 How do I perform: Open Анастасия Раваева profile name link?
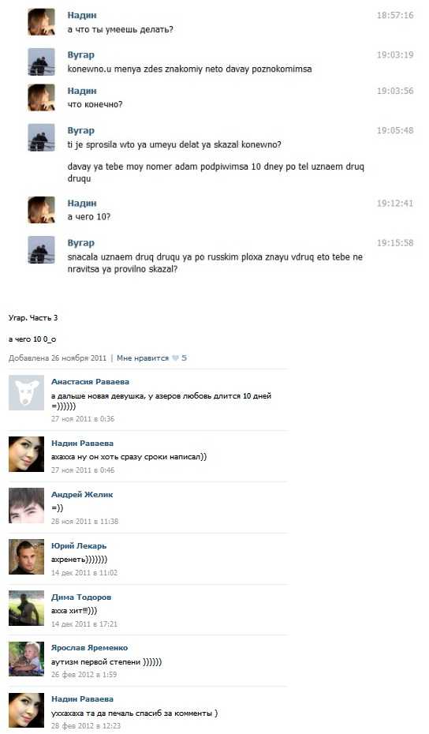(90, 382)
